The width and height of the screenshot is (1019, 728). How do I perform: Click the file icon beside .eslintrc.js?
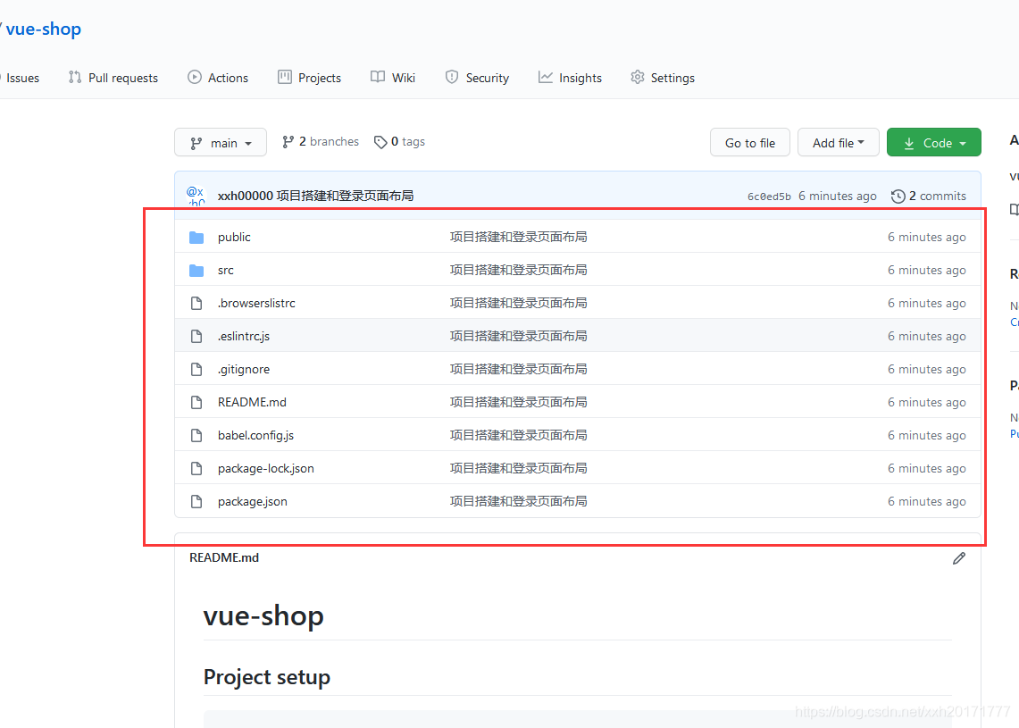click(x=196, y=337)
